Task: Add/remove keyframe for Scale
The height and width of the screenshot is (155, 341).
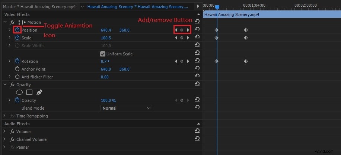Action: coord(182,38)
